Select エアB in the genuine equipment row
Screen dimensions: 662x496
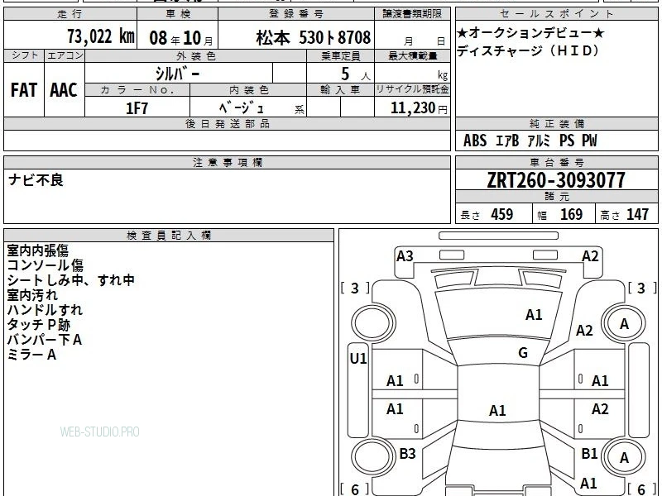coord(507,141)
